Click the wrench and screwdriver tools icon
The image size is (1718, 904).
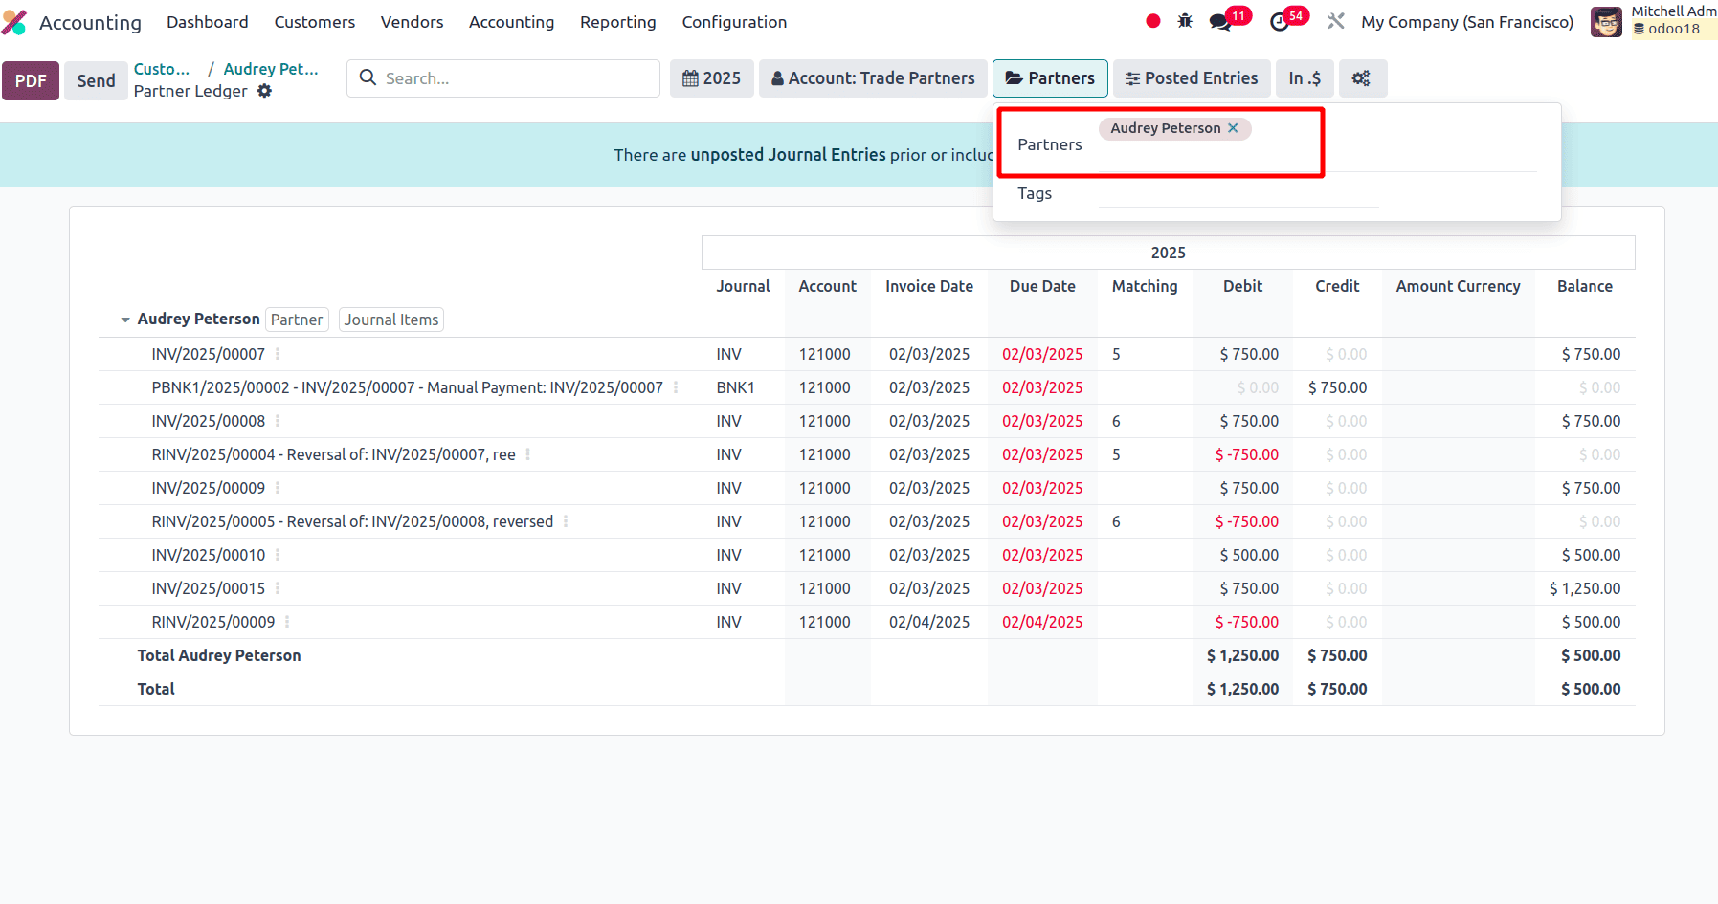[1336, 21]
